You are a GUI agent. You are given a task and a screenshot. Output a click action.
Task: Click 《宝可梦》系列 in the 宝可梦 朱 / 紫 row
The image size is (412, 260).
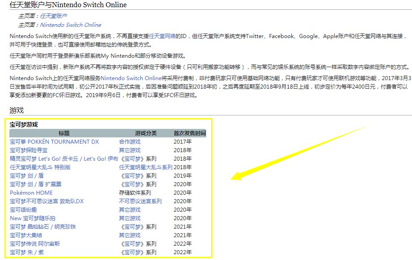(x=139, y=252)
